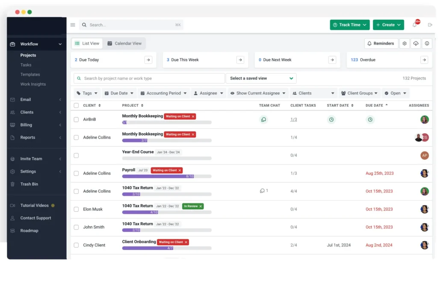The image size is (438, 287).
Task: Open the notifications bell with 99+ badge
Action: [414, 25]
